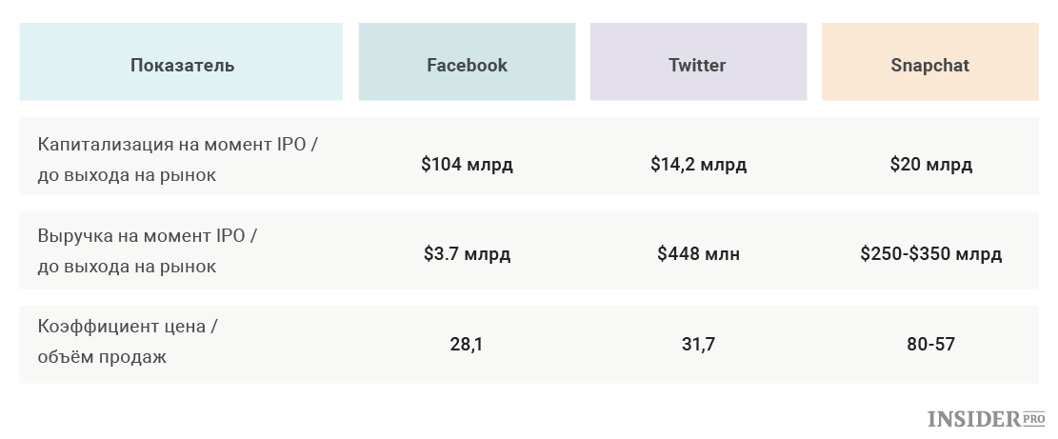This screenshot has width=1058, height=439.
Task: Select the Snapchat column header
Action: tap(929, 61)
